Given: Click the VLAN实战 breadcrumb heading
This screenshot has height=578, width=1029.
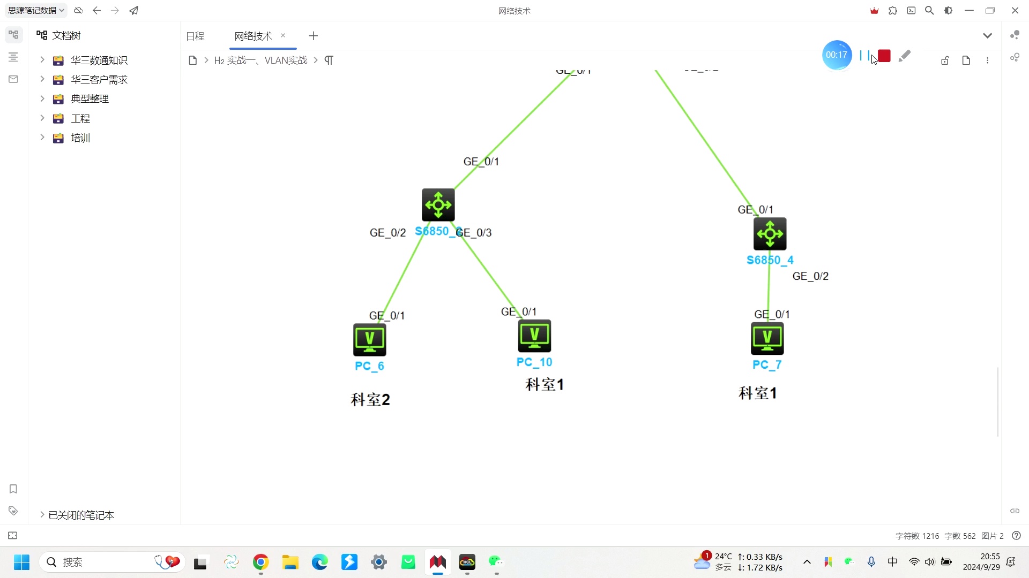Looking at the screenshot, I should click(x=261, y=60).
